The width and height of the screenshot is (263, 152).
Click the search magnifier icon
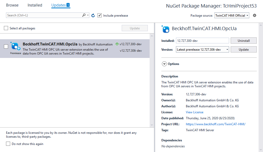coord(84,15)
